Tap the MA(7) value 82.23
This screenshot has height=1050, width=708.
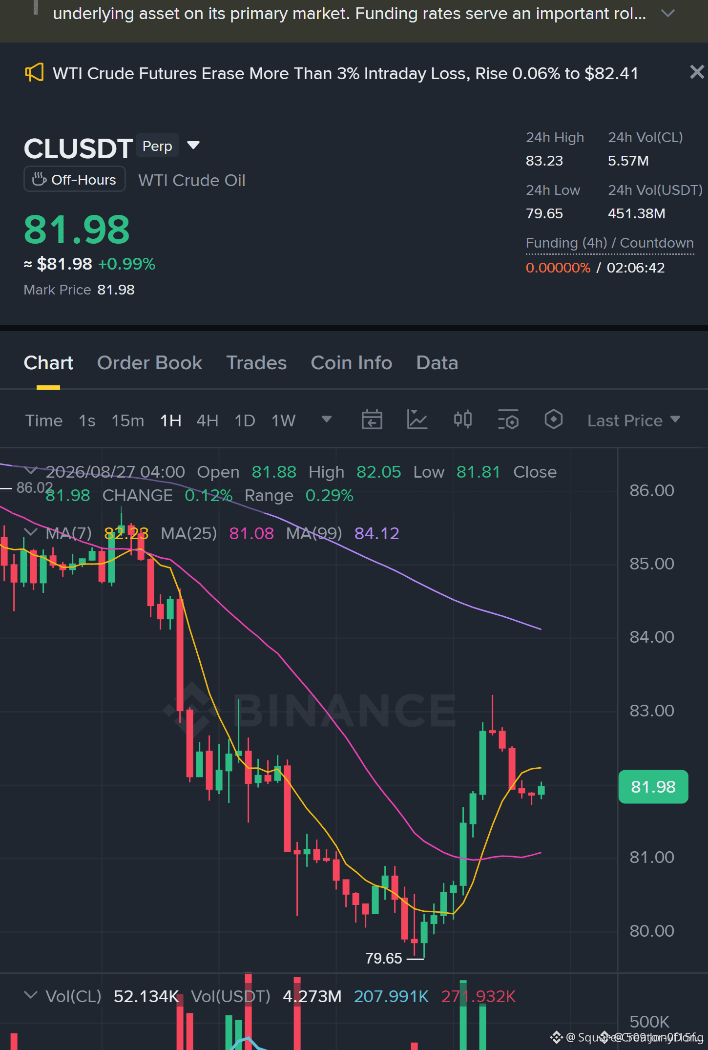[x=126, y=533]
